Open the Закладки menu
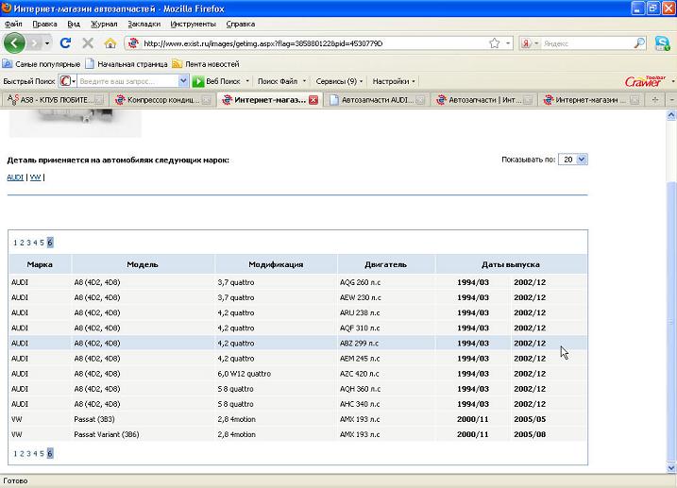Screen dimensions: 677x488 (144, 24)
